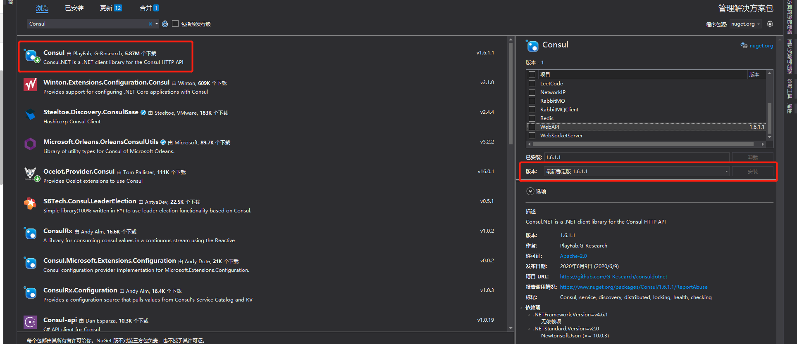
Task: Expand the options section
Action: coord(530,191)
